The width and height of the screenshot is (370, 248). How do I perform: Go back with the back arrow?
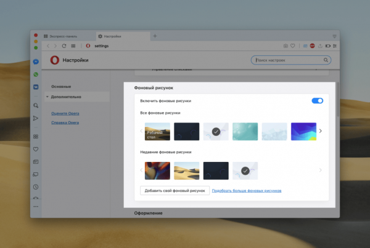48,46
